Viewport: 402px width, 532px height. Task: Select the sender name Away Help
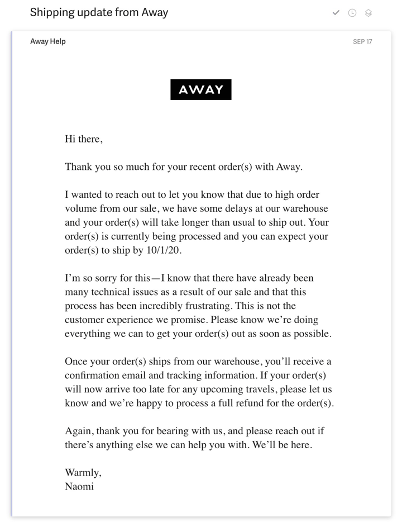click(48, 41)
